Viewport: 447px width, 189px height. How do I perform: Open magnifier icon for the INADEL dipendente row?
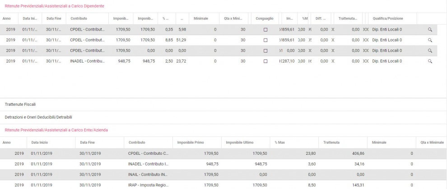pyautogui.click(x=430, y=61)
